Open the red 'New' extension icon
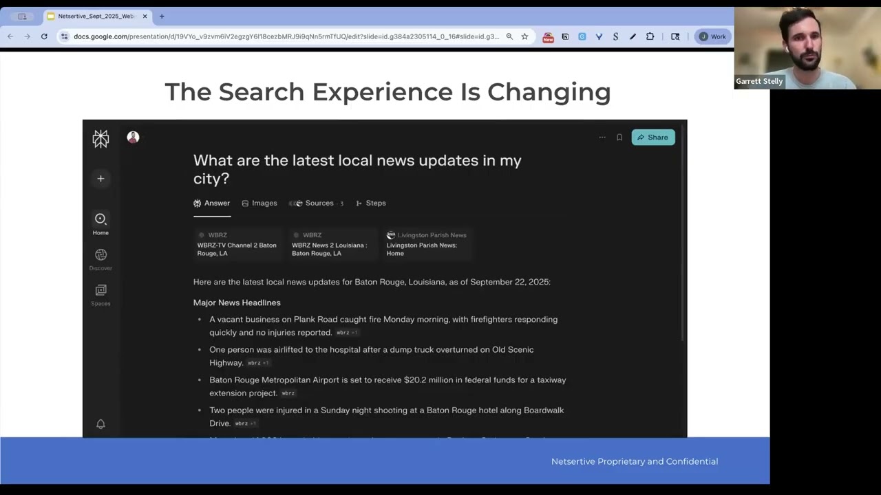Viewport: 881px width, 495px height. (x=548, y=37)
